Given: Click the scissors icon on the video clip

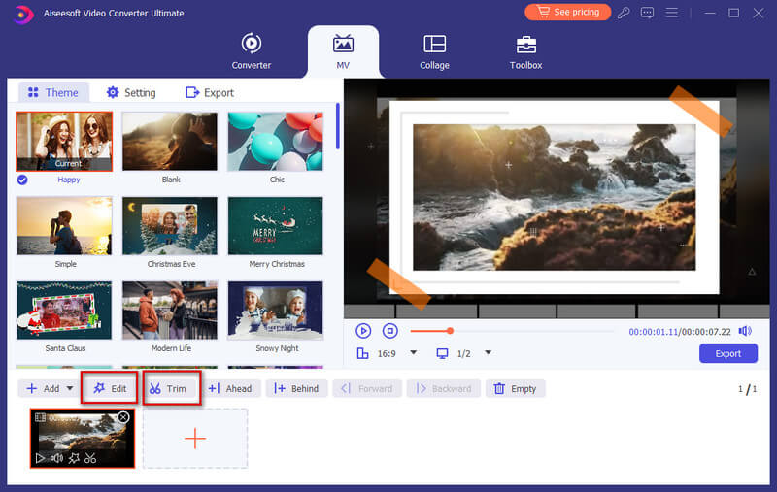Looking at the screenshot, I should [x=90, y=458].
